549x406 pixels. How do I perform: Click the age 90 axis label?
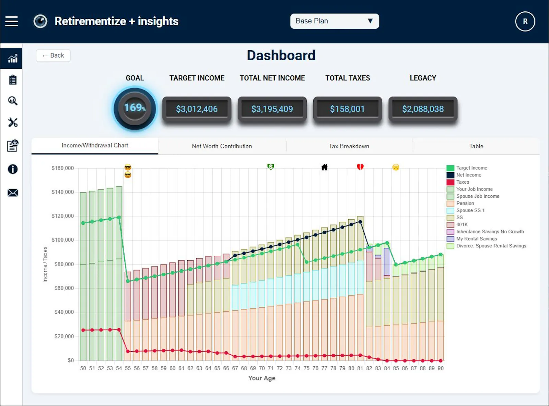coord(441,368)
